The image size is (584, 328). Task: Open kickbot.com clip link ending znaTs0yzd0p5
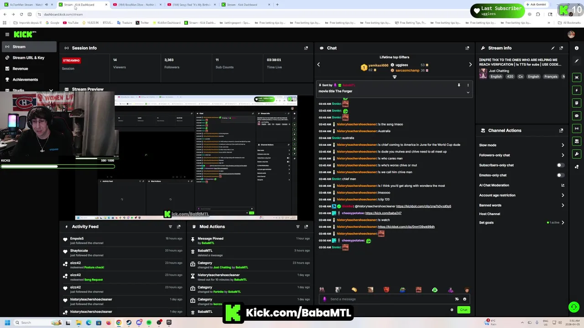point(423,206)
